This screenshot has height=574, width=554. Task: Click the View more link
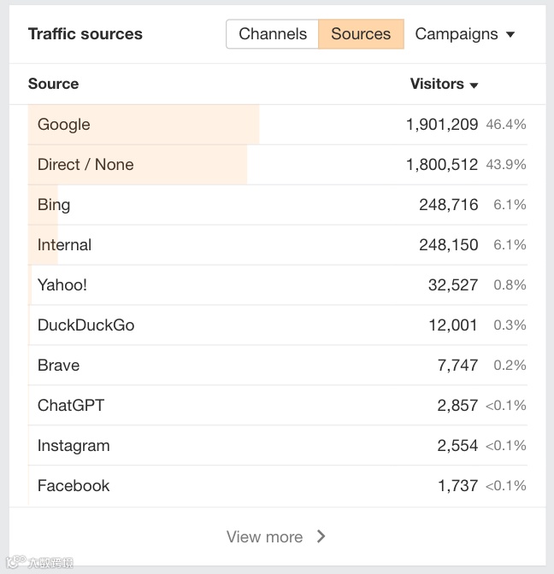point(265,536)
